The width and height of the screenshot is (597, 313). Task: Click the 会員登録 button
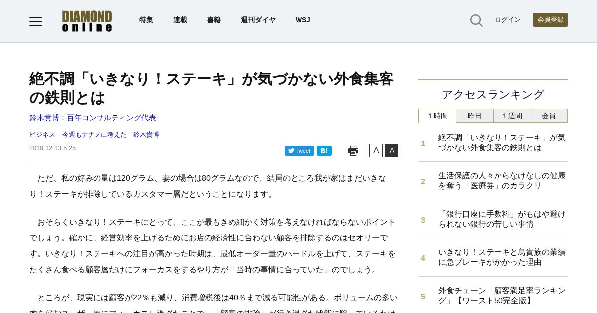pos(550,20)
